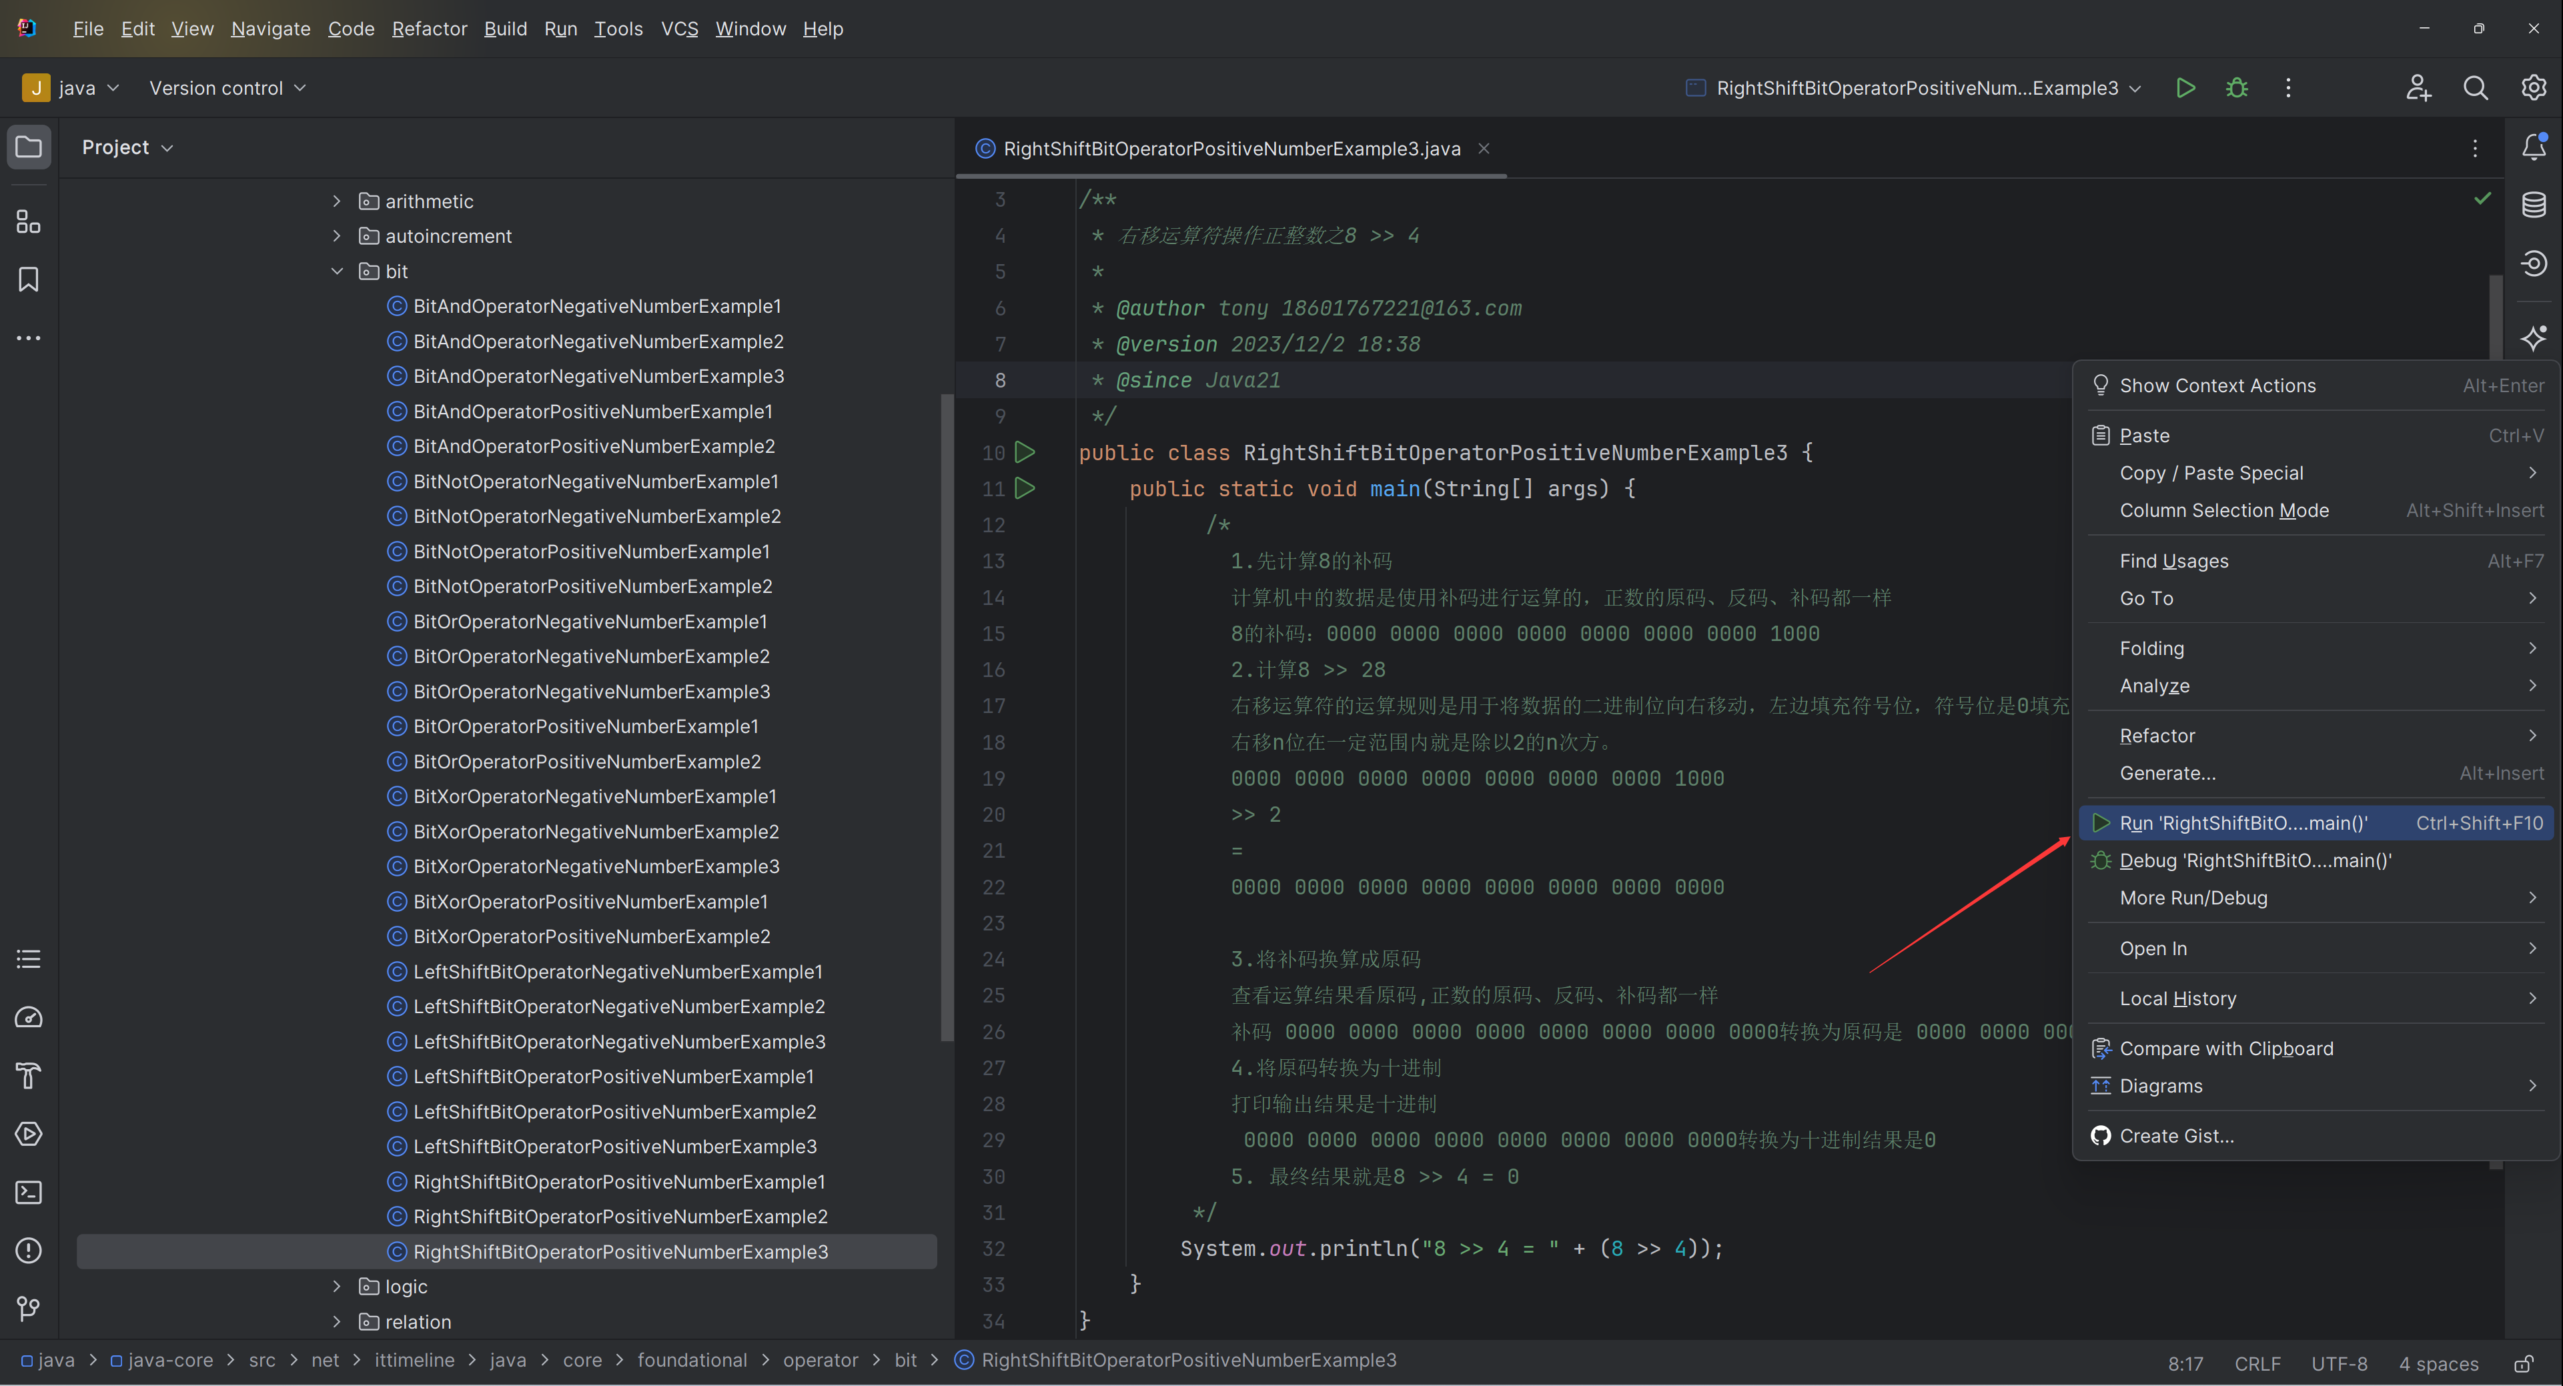Open Notifications bell icon
This screenshot has height=1386, width=2563.
tap(2533, 147)
